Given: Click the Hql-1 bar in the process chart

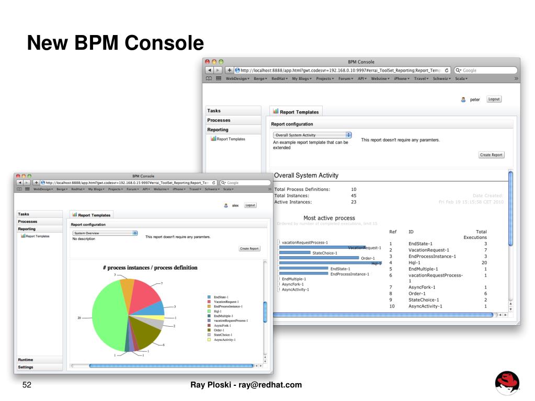Looking at the screenshot, I should click(330, 263).
